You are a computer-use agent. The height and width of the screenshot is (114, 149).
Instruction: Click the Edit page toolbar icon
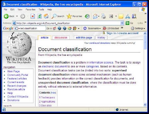point(111,16)
